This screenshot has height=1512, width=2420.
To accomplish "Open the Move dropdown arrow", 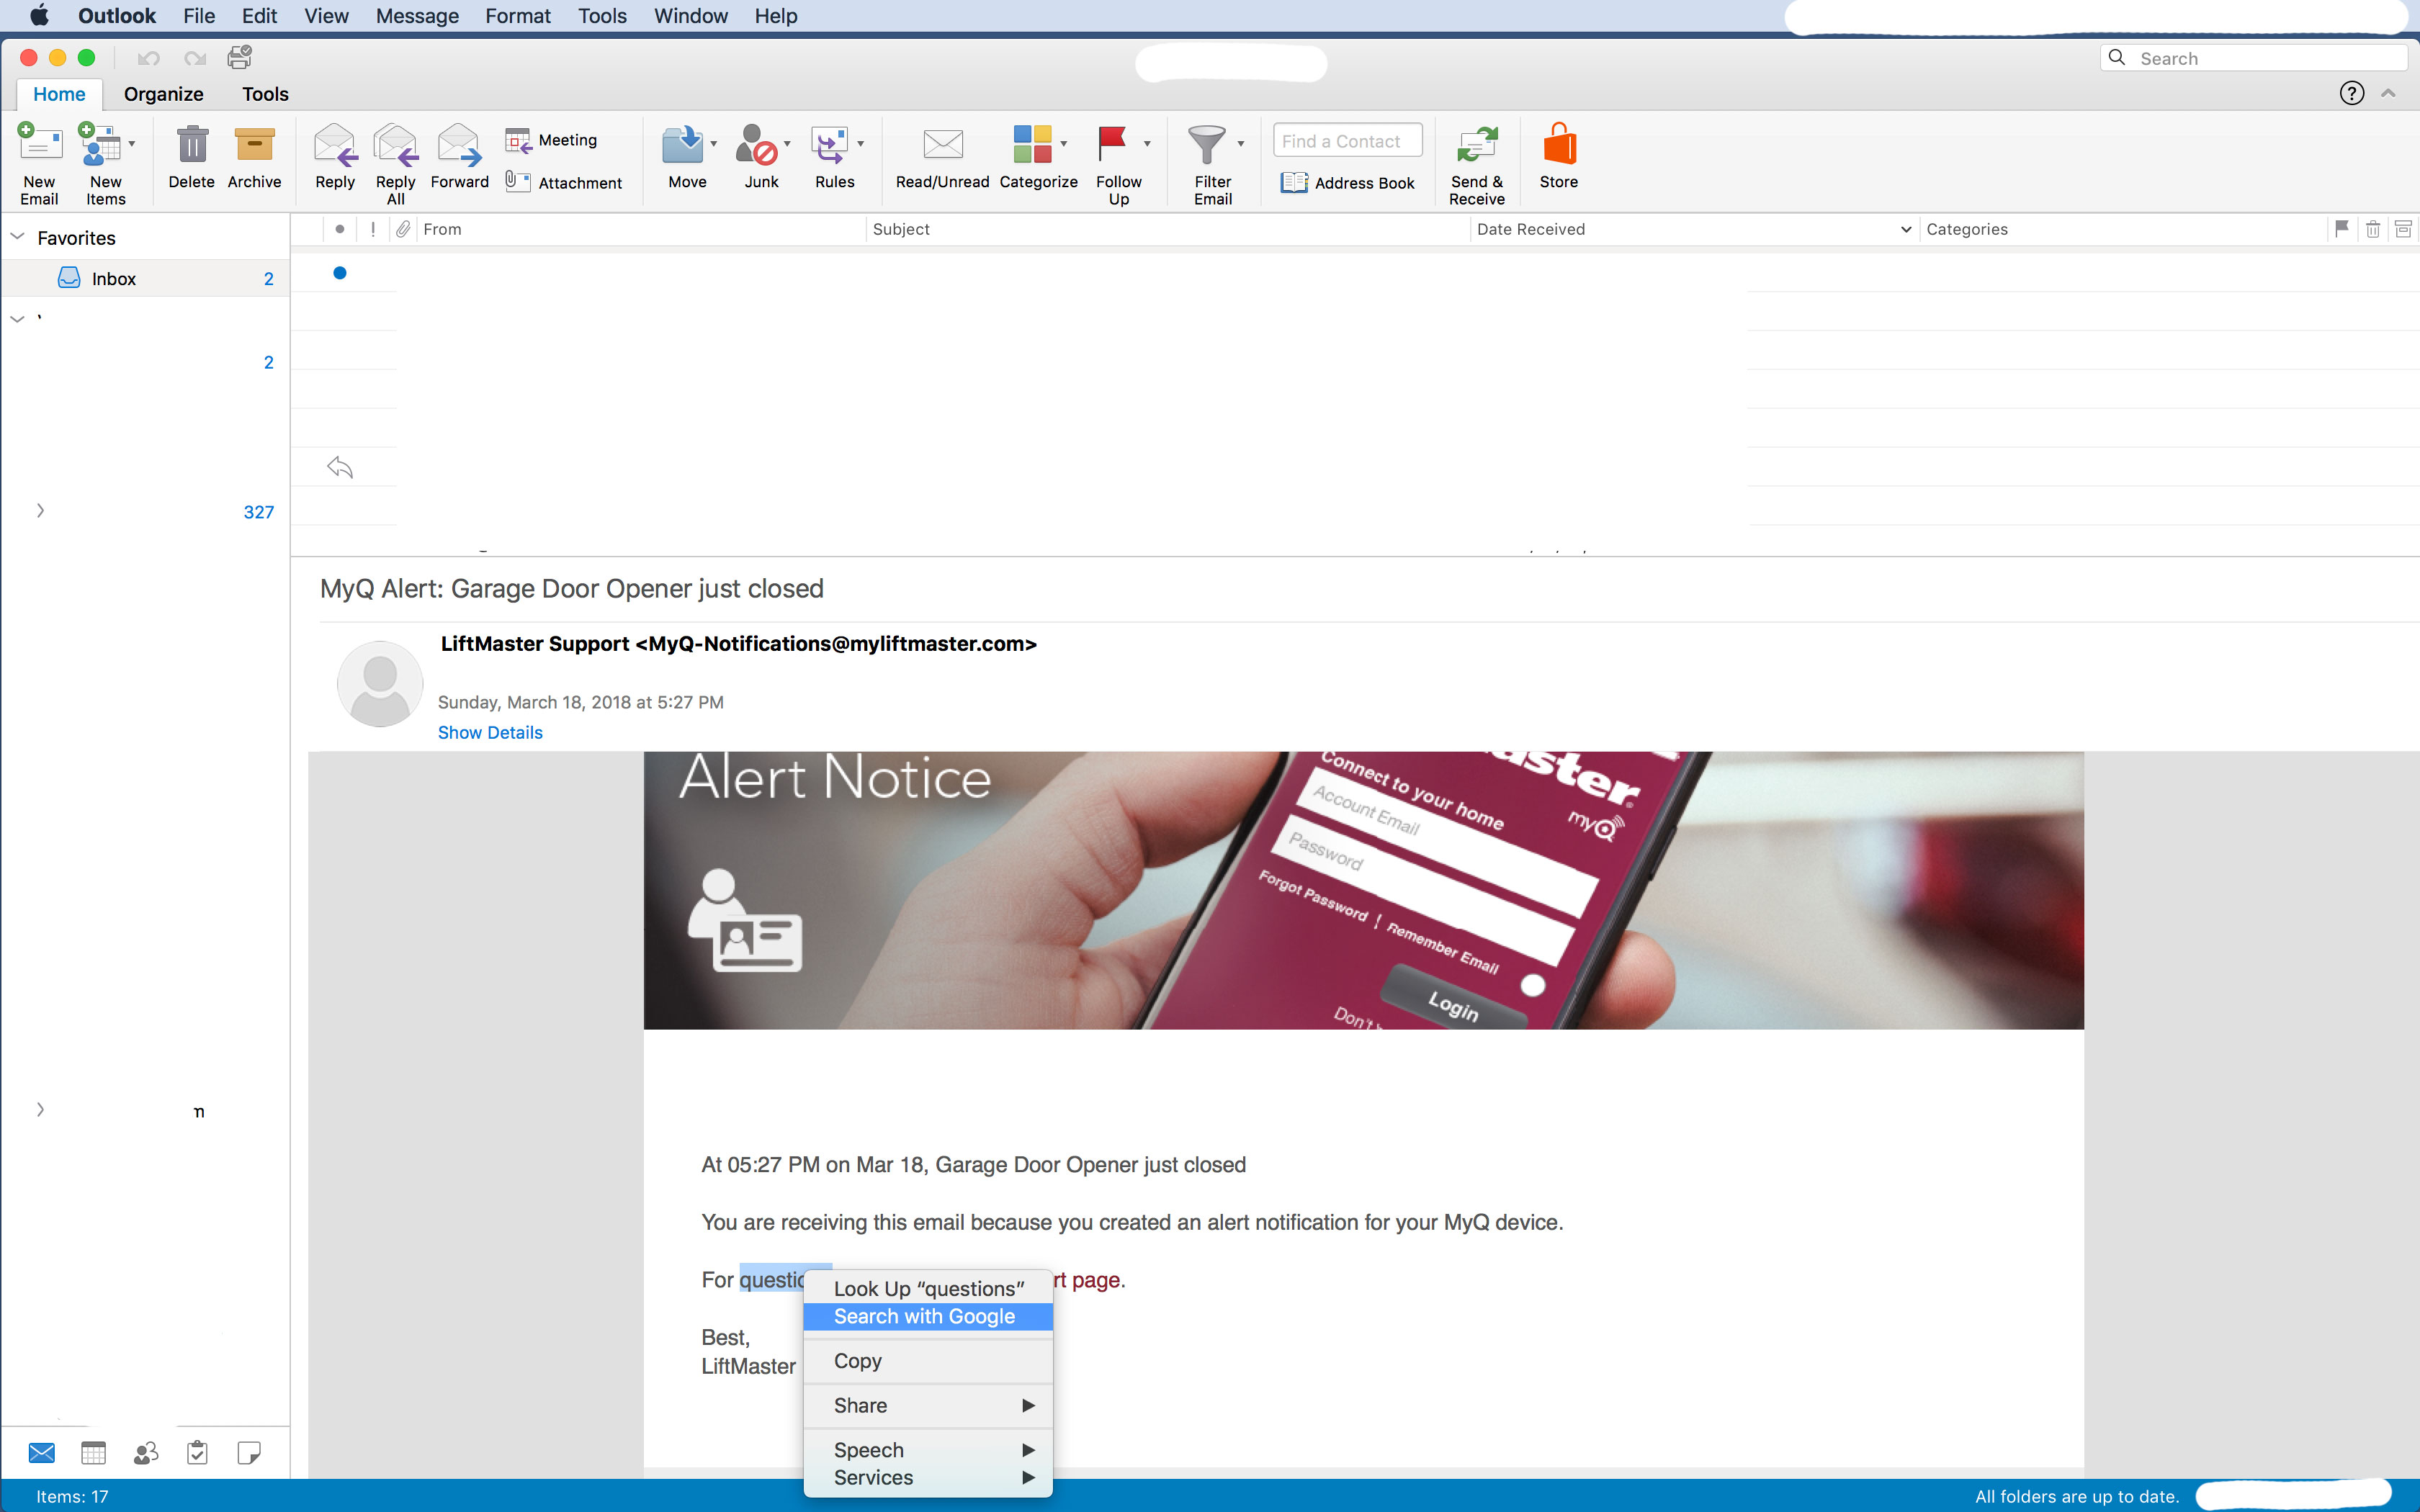I will pyautogui.click(x=714, y=143).
